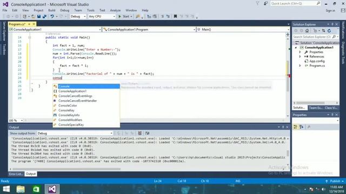Open the 100 % zoom dropdown

(16, 121)
